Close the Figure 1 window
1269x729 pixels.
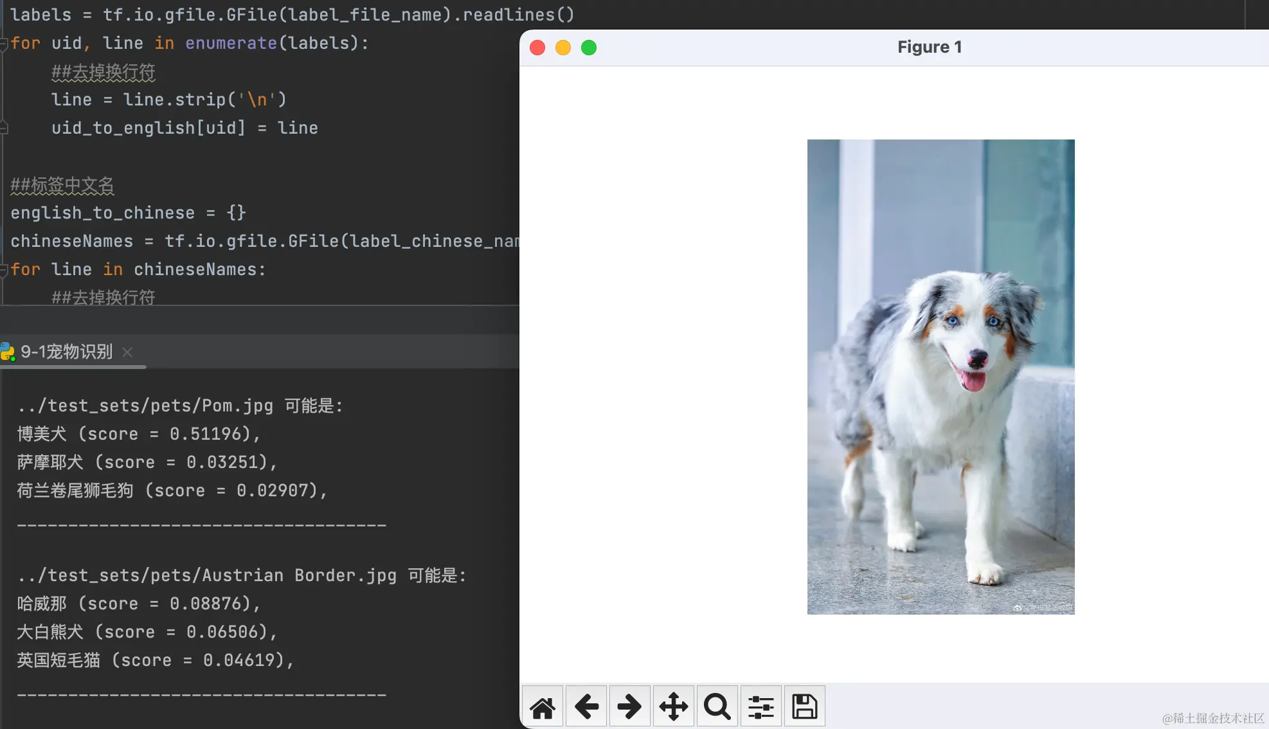pos(537,48)
